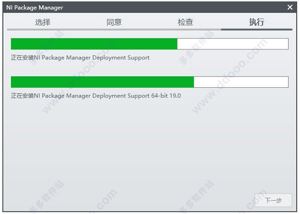Click the gray underline beneath the 检查 tab
Viewport: 300px width, 214px height.
(185, 30)
